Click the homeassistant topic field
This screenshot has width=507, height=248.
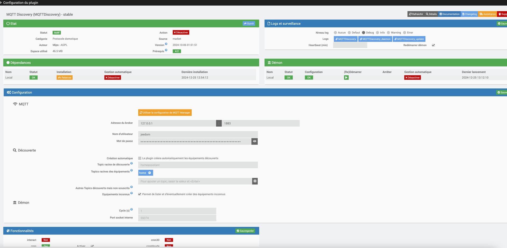[198, 165]
